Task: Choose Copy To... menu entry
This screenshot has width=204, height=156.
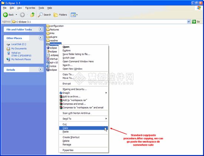Action: coord(83,74)
